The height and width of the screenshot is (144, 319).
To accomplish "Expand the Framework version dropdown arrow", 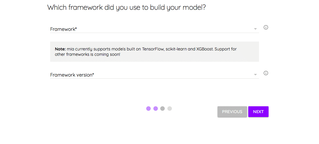I will tap(255, 75).
